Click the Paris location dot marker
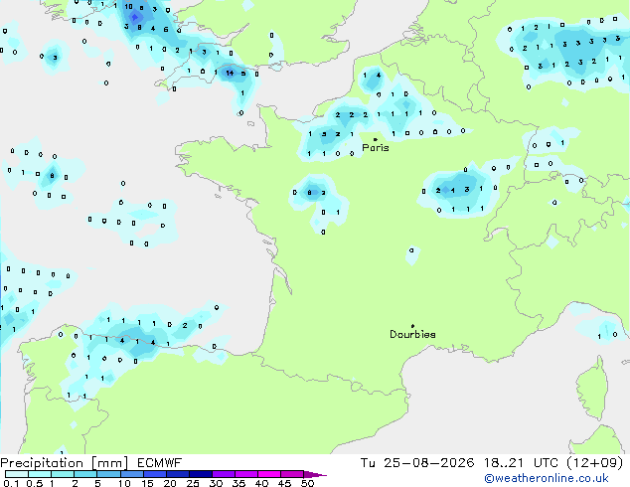This screenshot has height=487, width=630. click(x=376, y=139)
